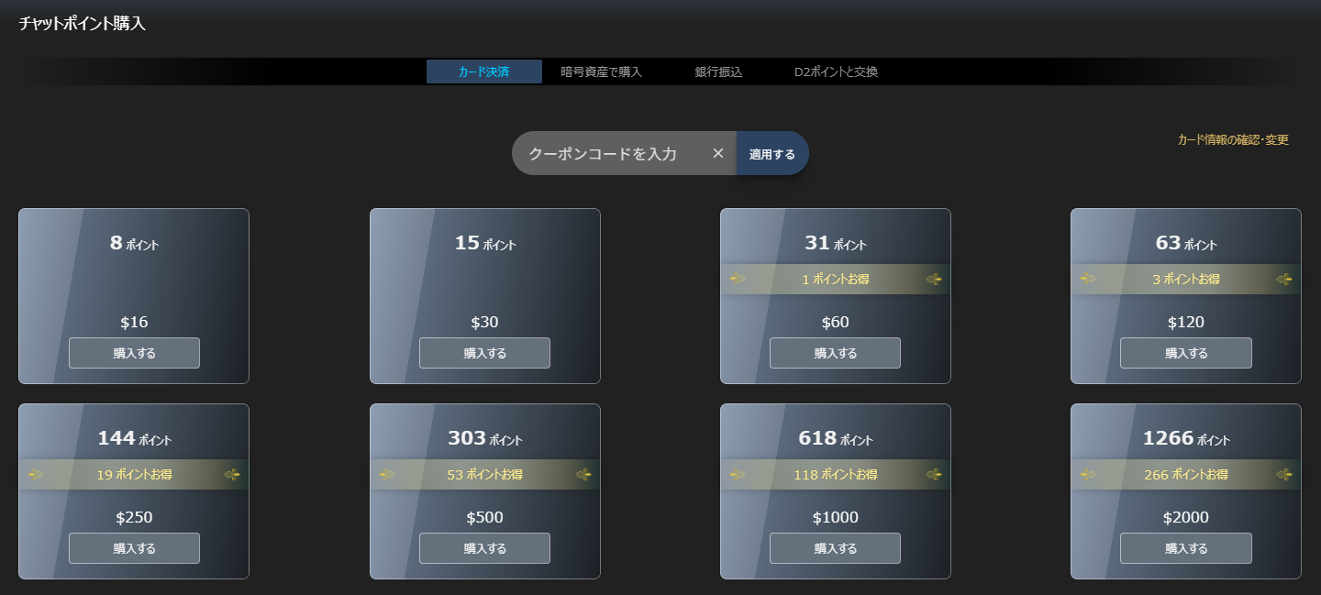Open the カード情報の確認・変更 link
Image resolution: width=1321 pixels, height=595 pixels.
tap(1233, 140)
